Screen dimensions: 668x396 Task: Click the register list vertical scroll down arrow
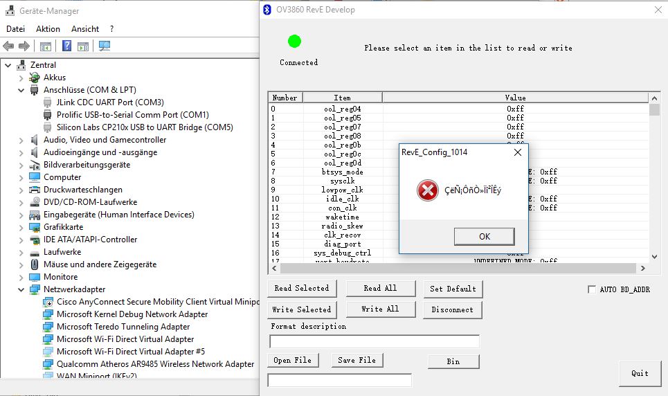tap(654, 257)
